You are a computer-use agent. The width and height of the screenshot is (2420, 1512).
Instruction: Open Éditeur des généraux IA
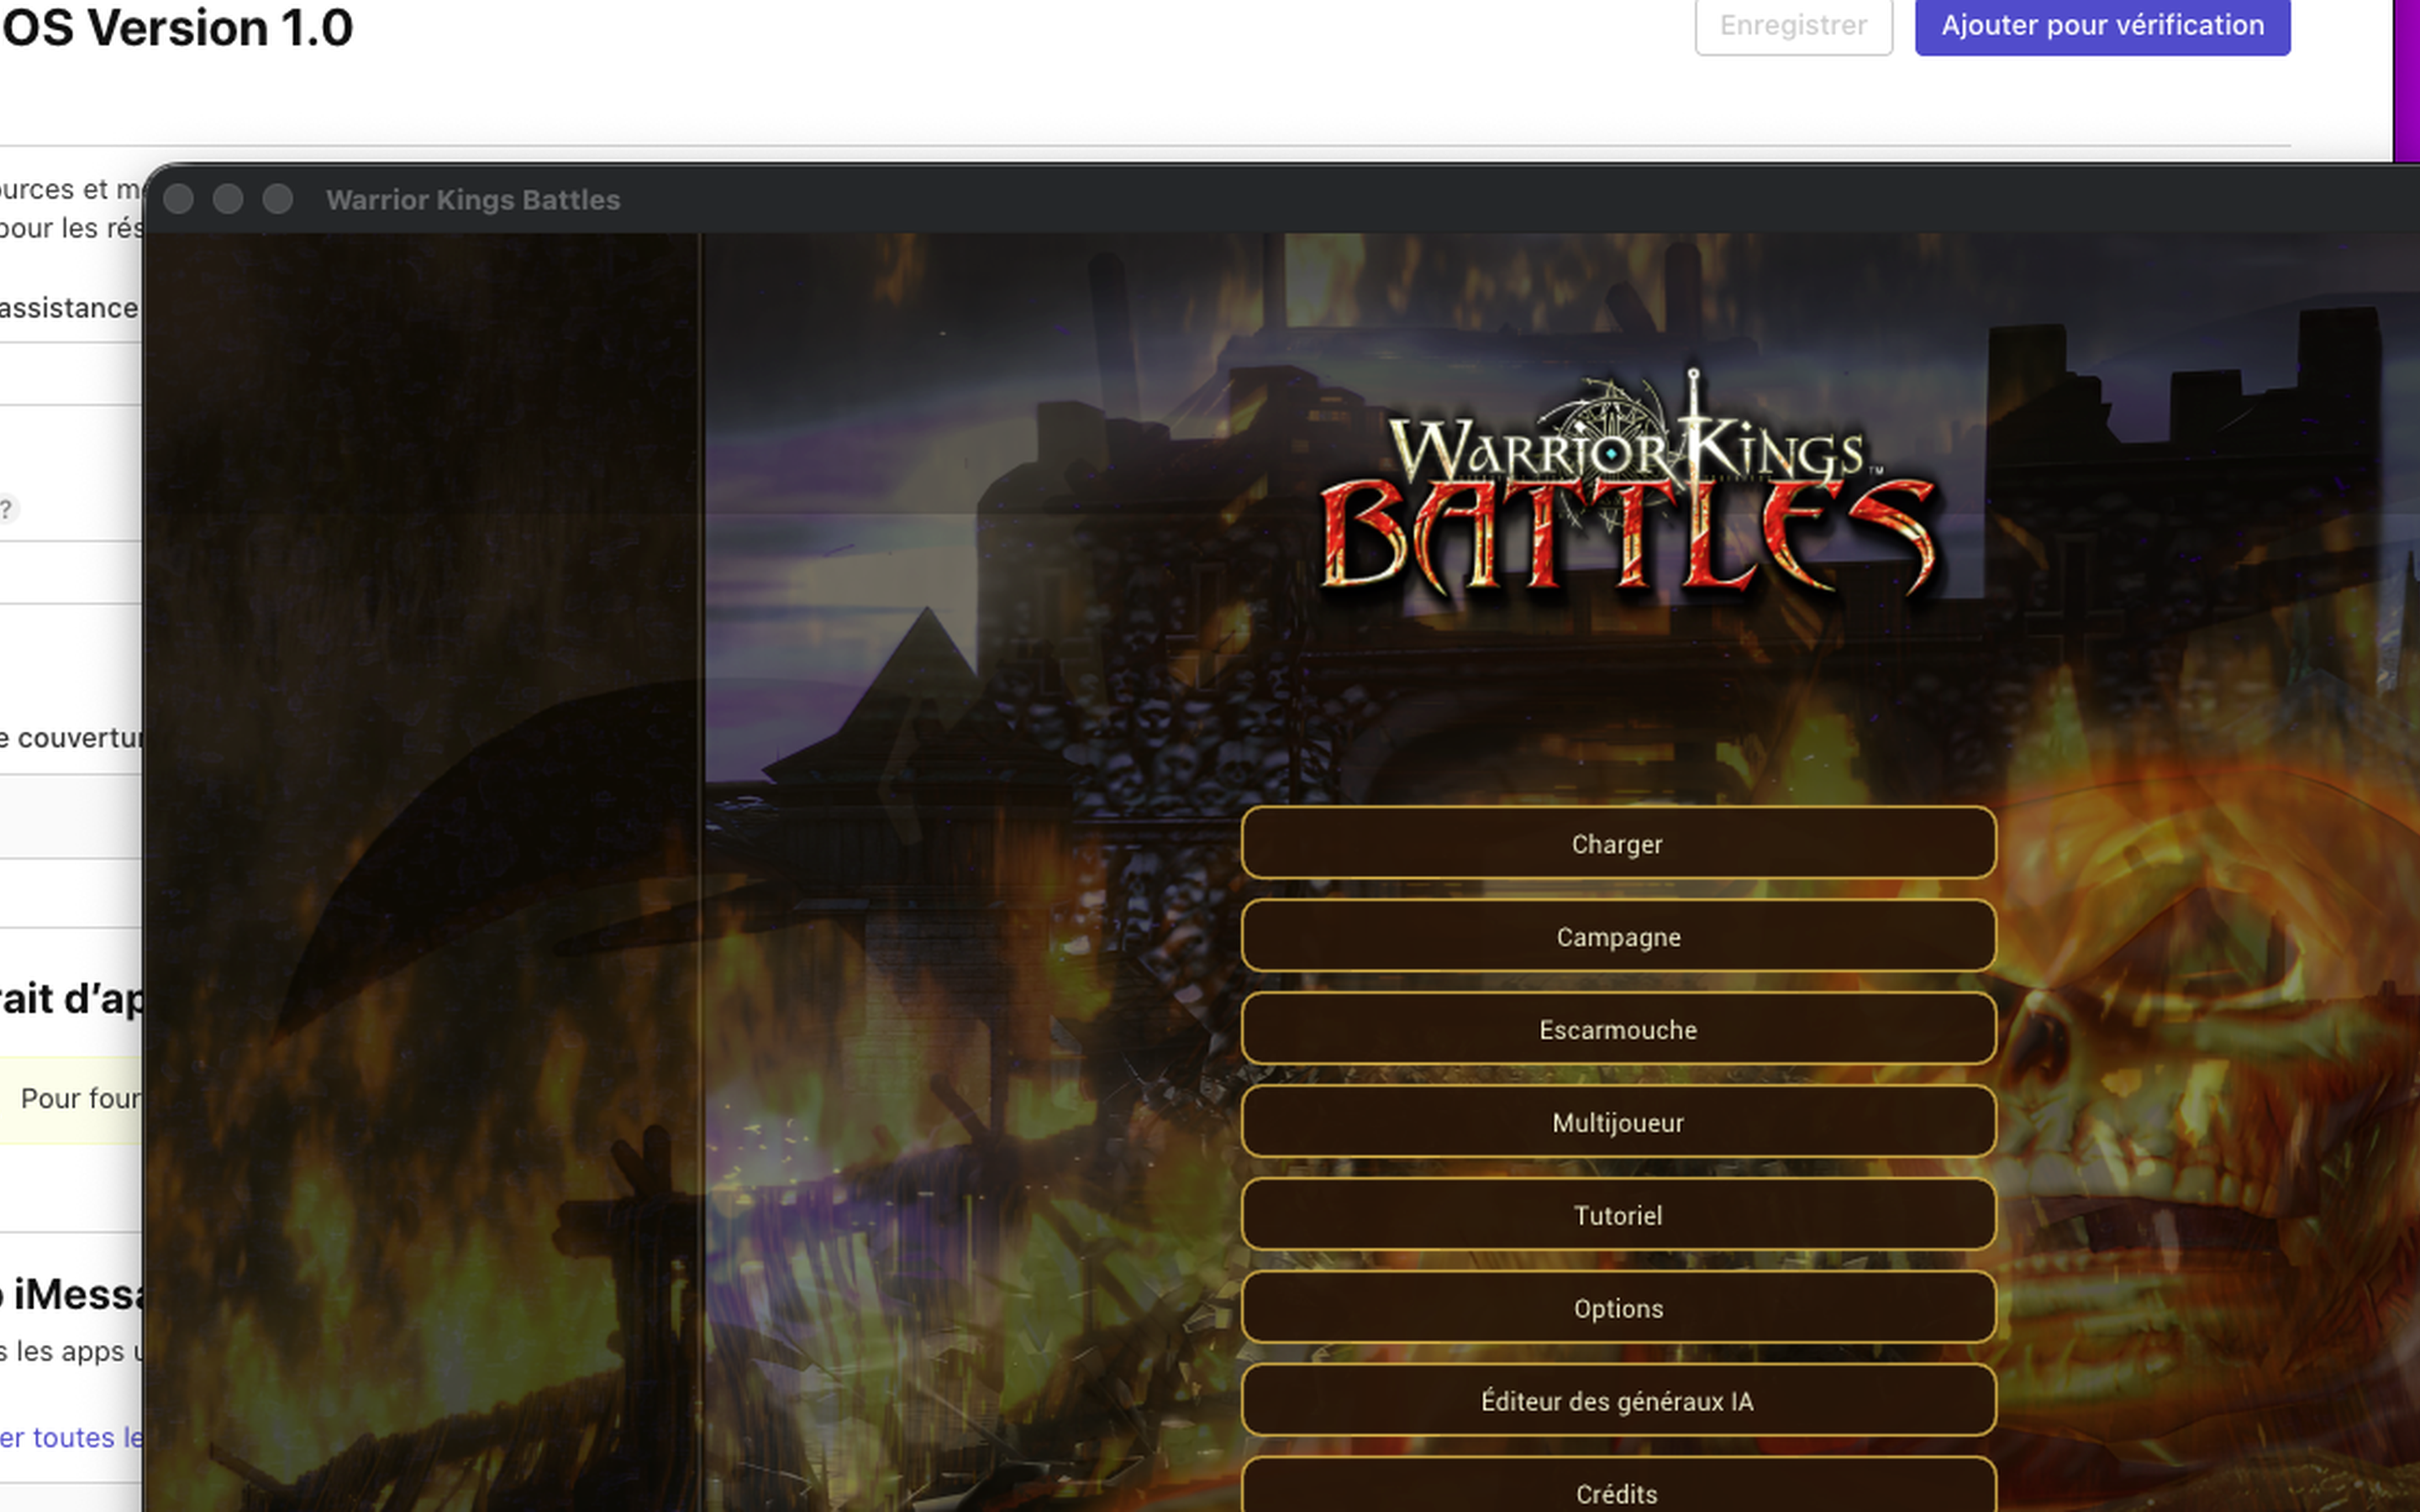tap(1618, 1401)
